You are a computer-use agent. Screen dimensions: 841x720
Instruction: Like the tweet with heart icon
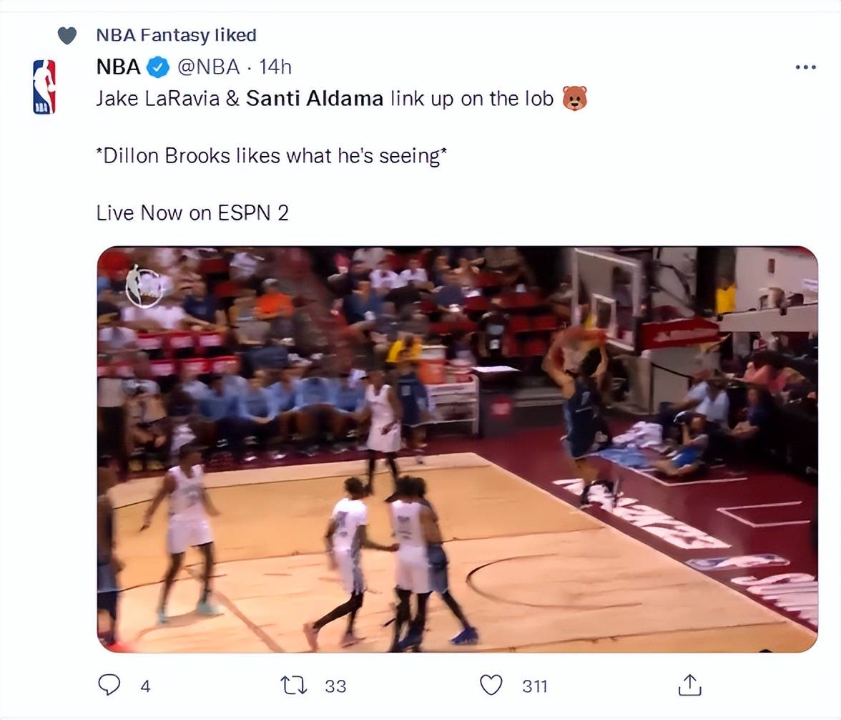[x=491, y=685]
